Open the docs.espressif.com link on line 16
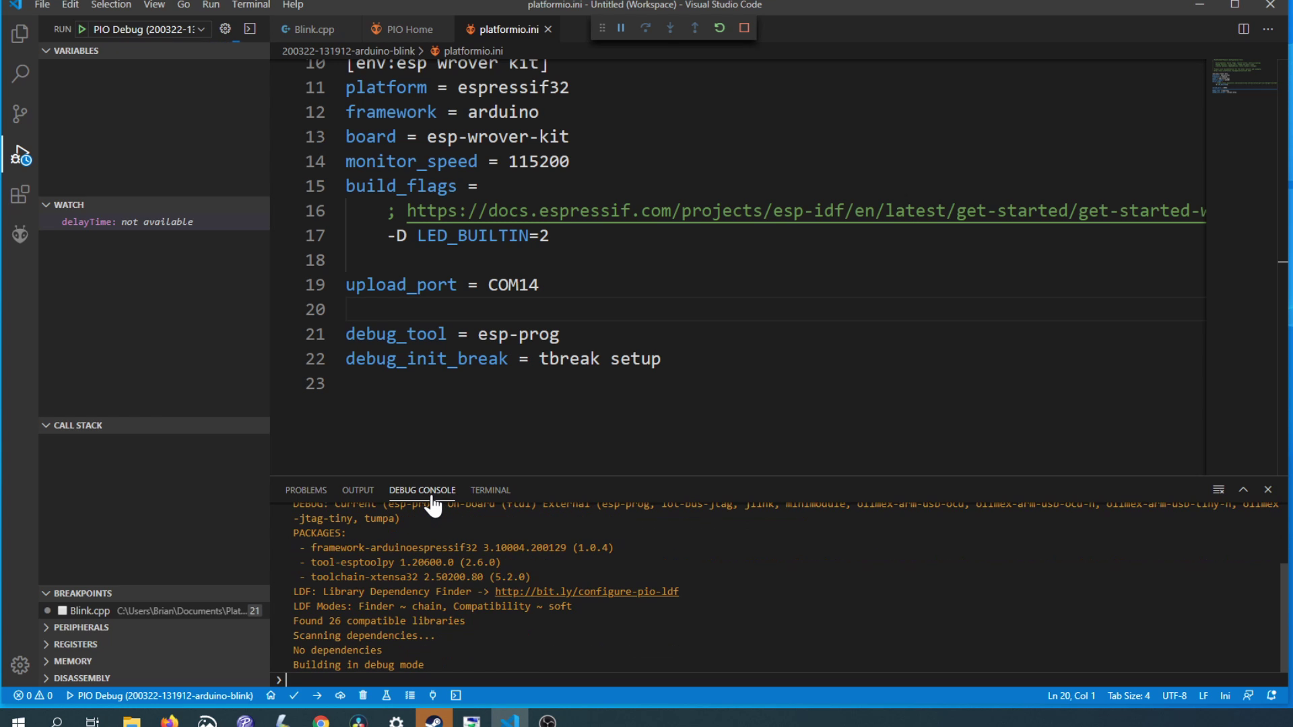The image size is (1293, 727). pyautogui.click(x=806, y=211)
